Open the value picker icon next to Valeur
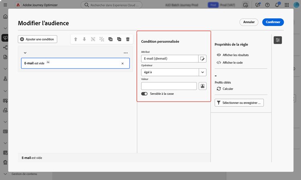 coord(202,86)
